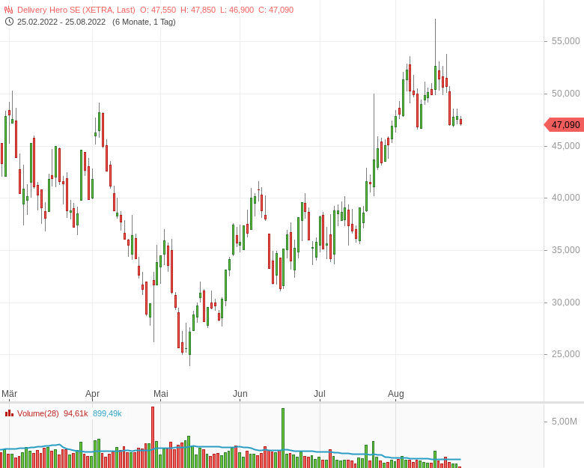The height and width of the screenshot is (468, 584).
Task: Click the blue average volume value 899,49k
Action: click(x=107, y=413)
